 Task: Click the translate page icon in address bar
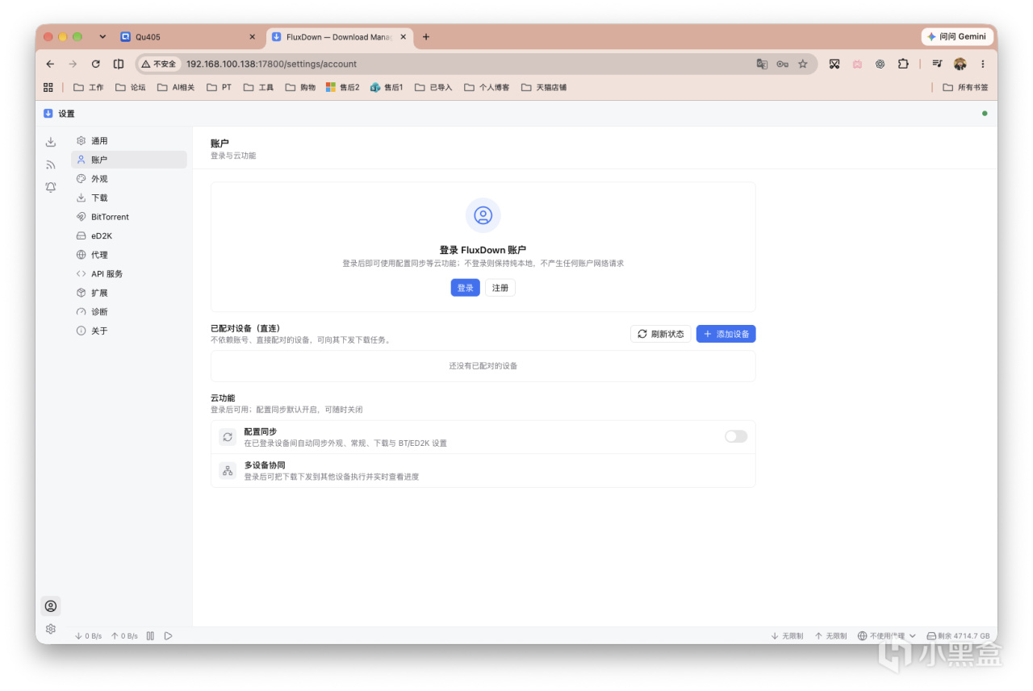click(x=762, y=64)
